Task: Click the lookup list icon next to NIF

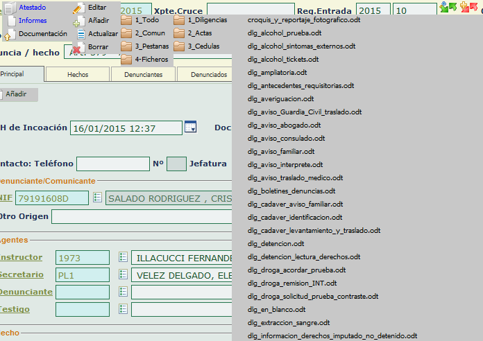Action: (97, 198)
